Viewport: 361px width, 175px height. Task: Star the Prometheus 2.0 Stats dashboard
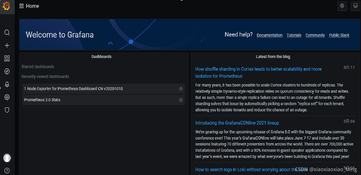pyautogui.click(x=181, y=100)
